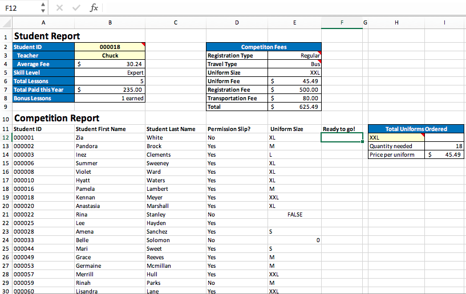Select column D header
This screenshot has width=466, height=294.
237,23
